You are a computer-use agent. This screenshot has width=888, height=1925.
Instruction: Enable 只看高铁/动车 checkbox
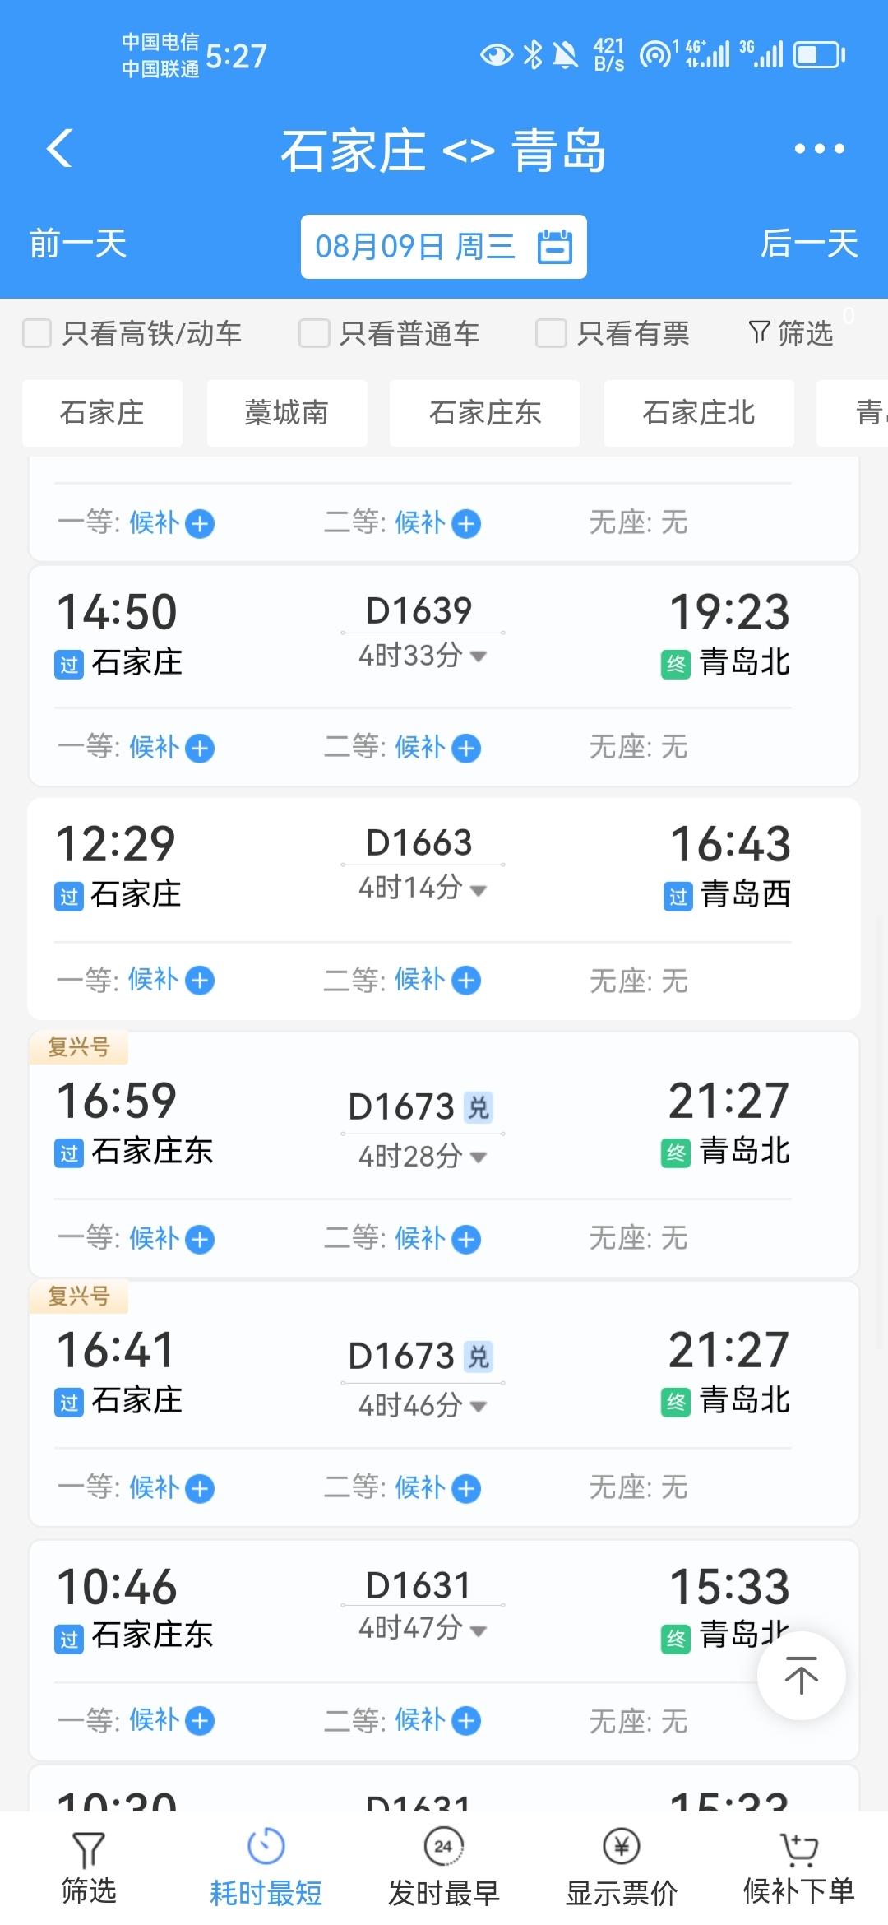coord(37,333)
